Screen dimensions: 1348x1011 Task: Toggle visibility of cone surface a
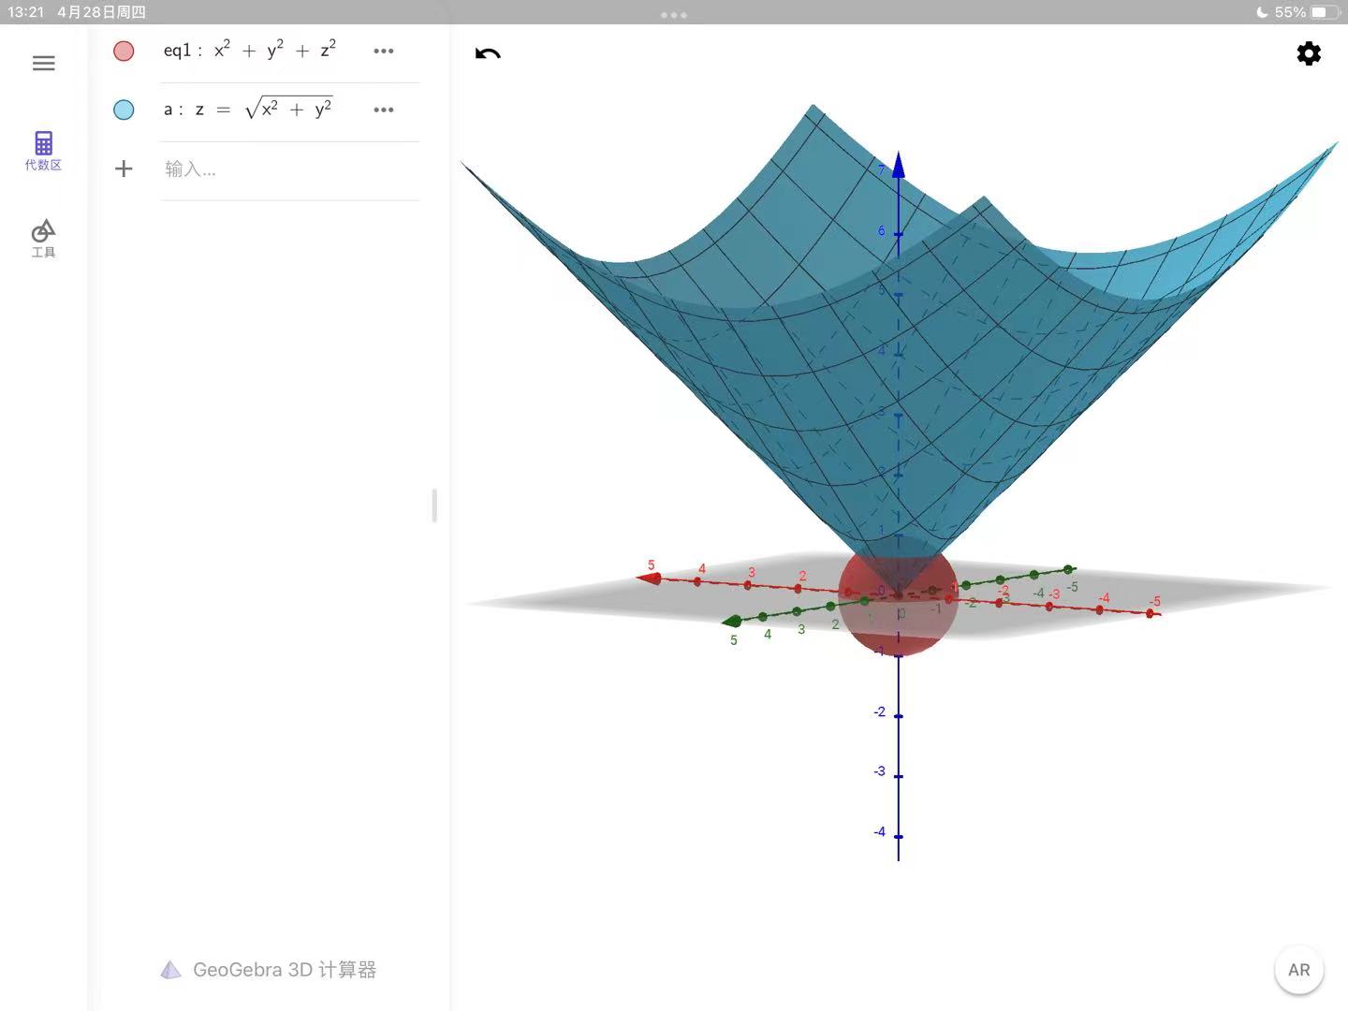(x=124, y=110)
